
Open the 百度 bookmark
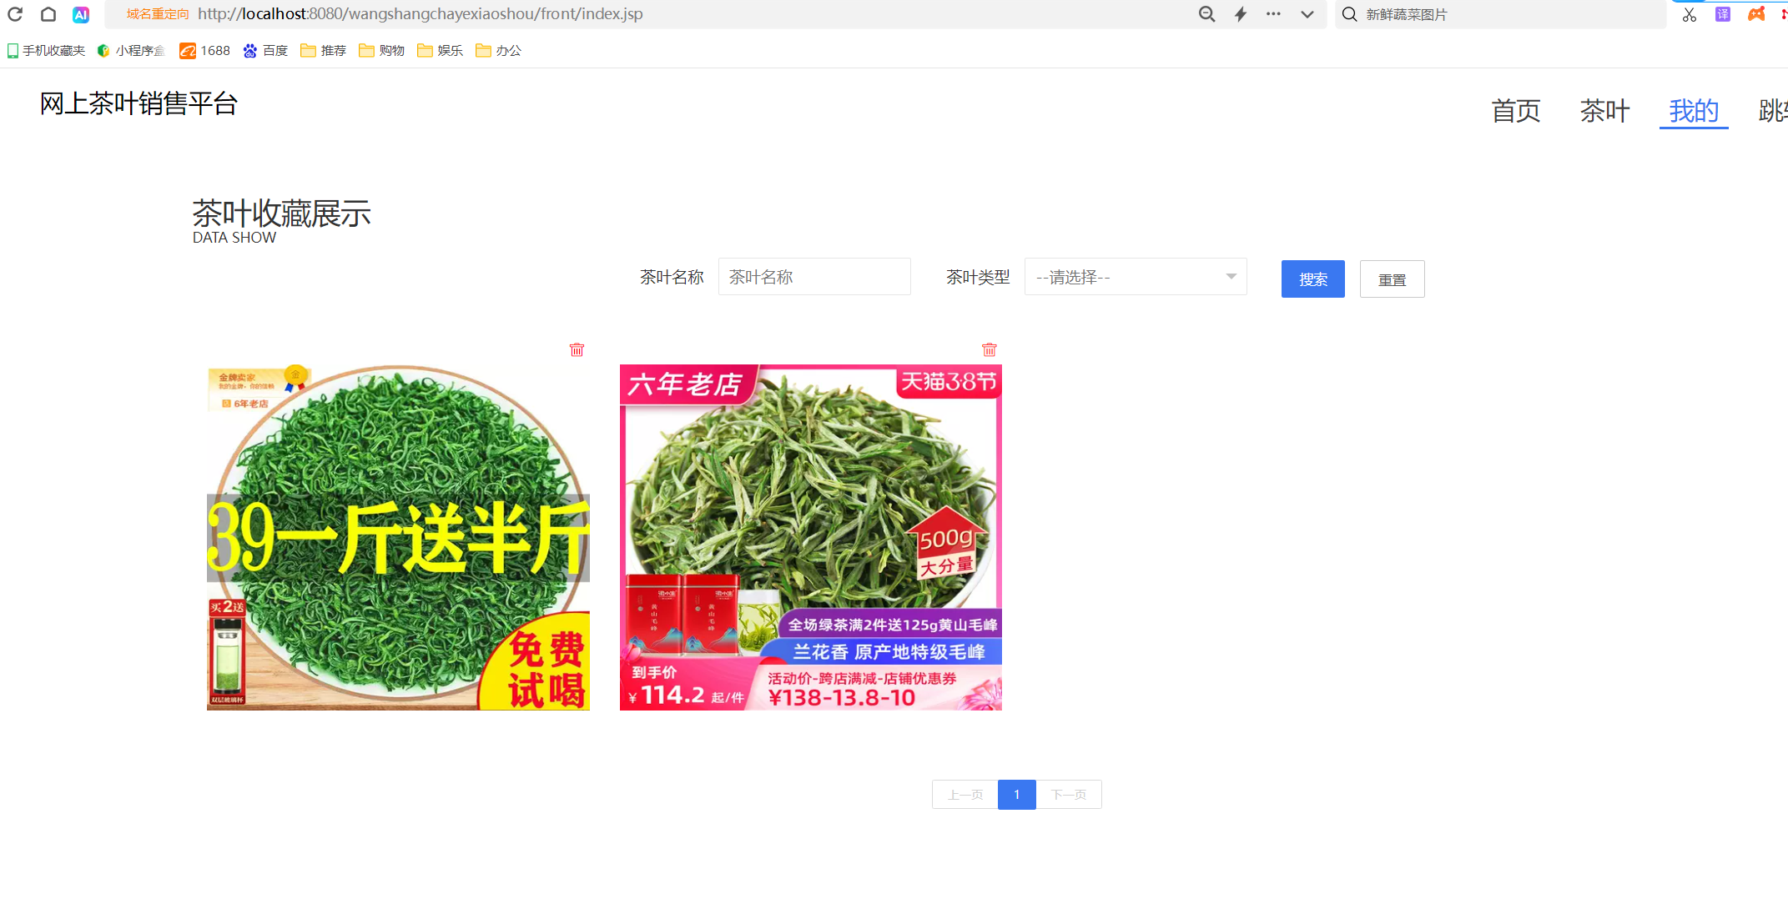[x=265, y=50]
